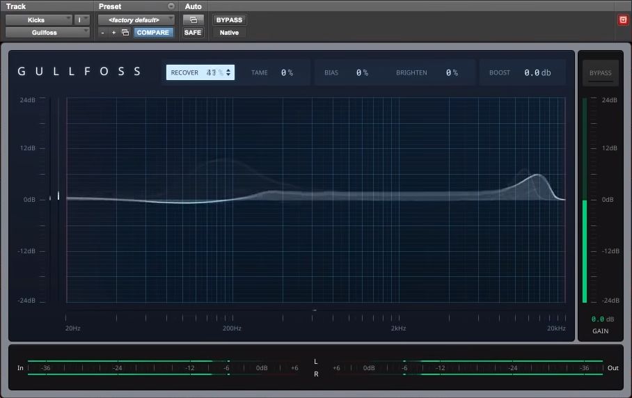Toggle the COMPARE button

153,33
